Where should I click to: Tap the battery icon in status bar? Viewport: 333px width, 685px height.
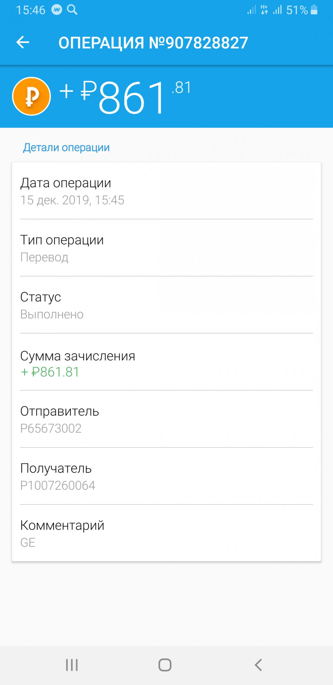[314, 10]
